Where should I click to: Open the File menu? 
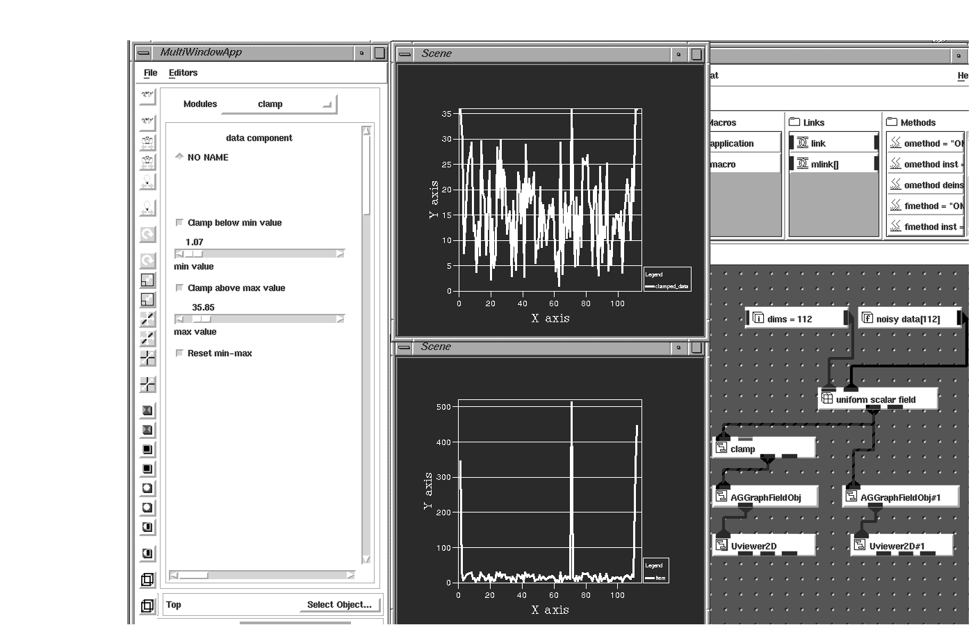pyautogui.click(x=150, y=73)
